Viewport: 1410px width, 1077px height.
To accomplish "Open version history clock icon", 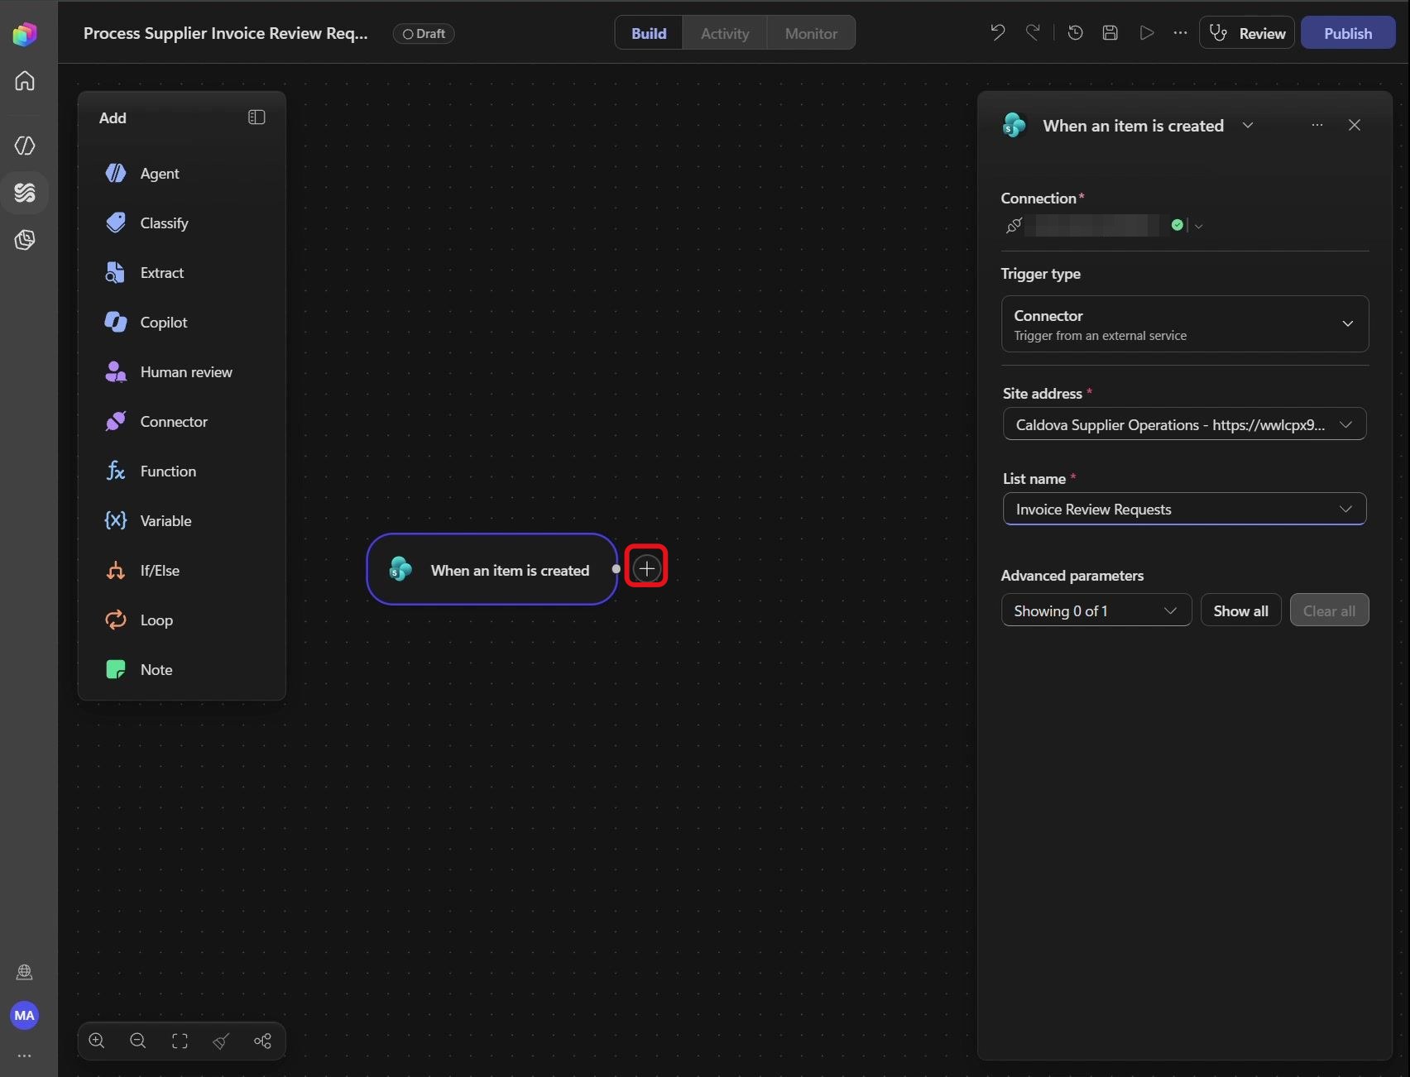I will pos(1076,33).
